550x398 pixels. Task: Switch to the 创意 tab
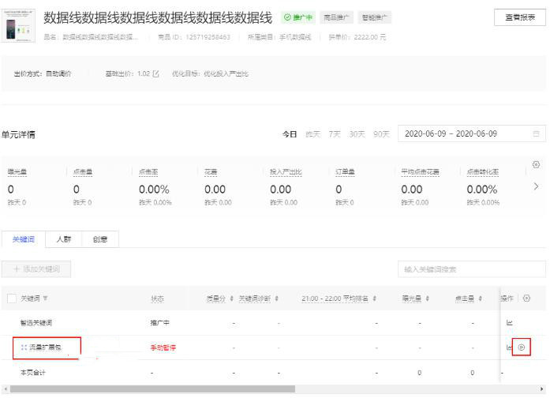click(100, 239)
